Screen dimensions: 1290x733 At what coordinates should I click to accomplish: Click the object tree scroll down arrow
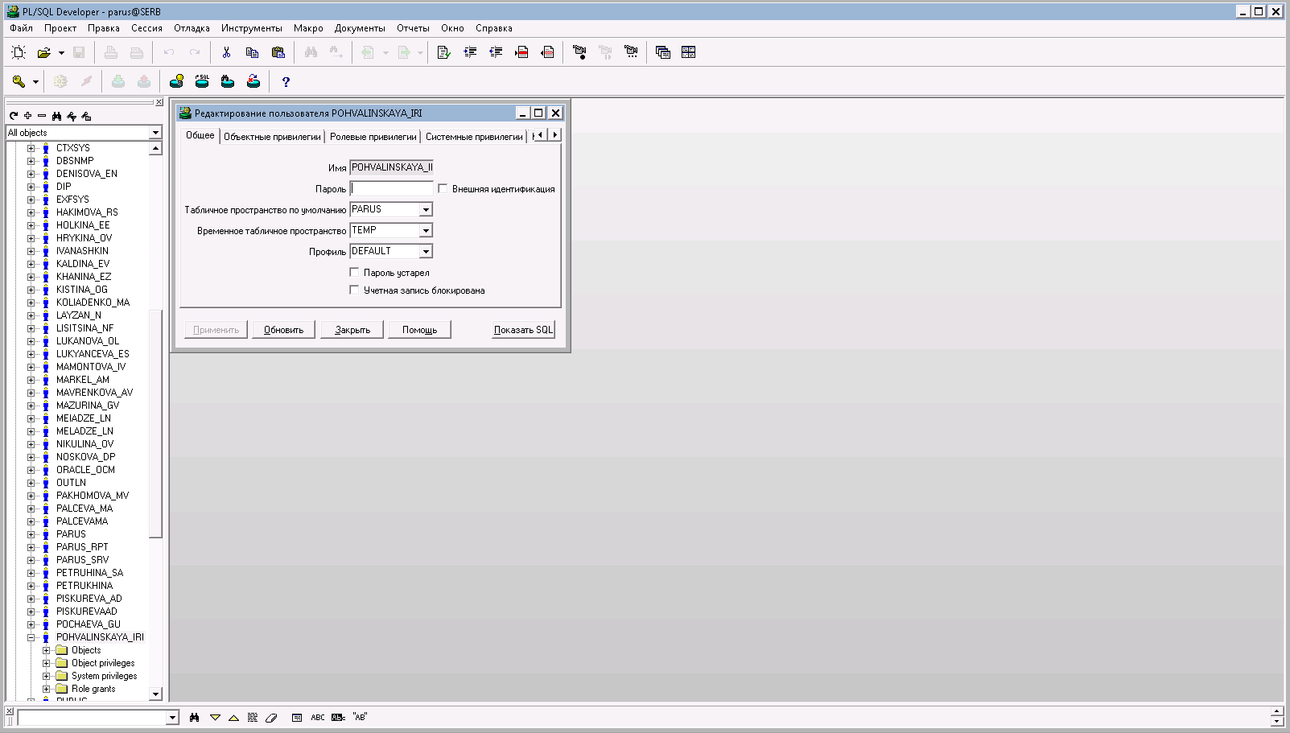155,694
